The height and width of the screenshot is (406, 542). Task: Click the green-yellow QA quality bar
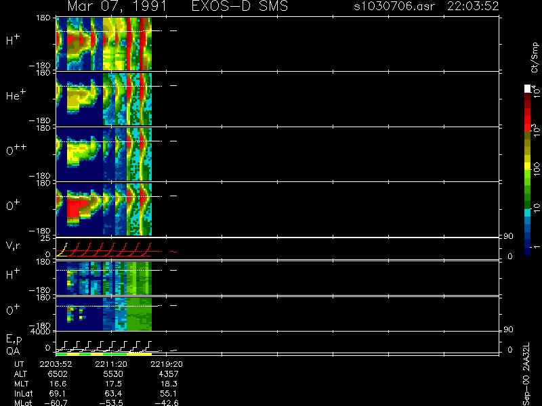(104, 354)
